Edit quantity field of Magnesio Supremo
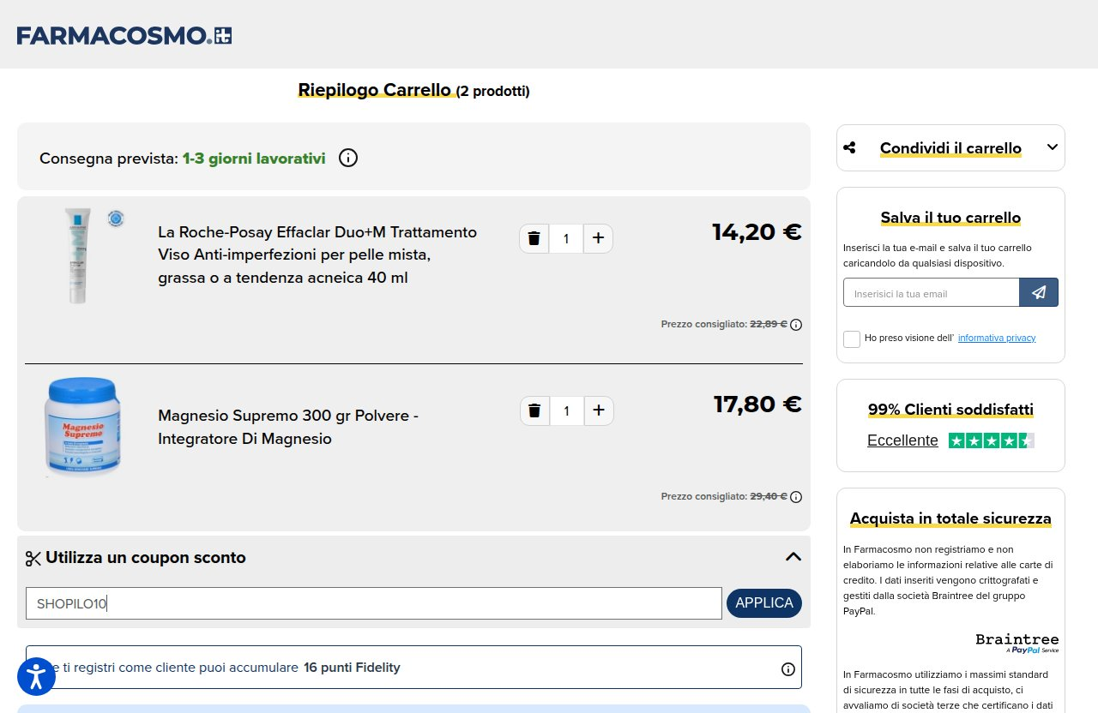This screenshot has height=713, width=1098. tap(566, 410)
